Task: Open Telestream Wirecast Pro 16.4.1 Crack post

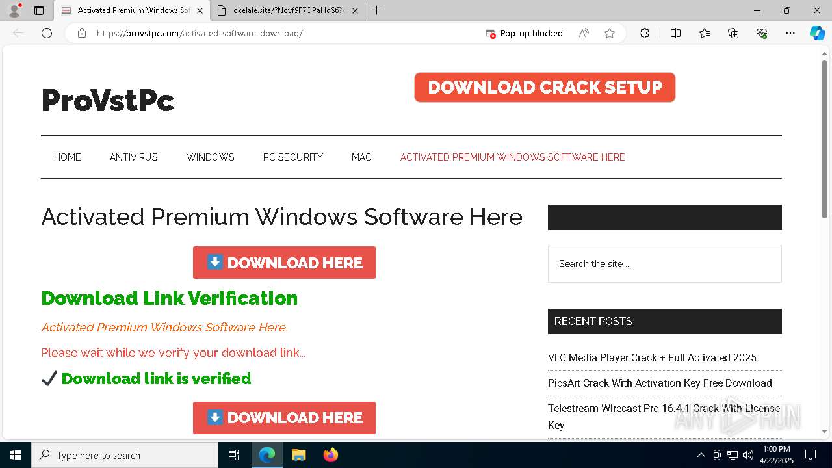Action: pos(664,417)
